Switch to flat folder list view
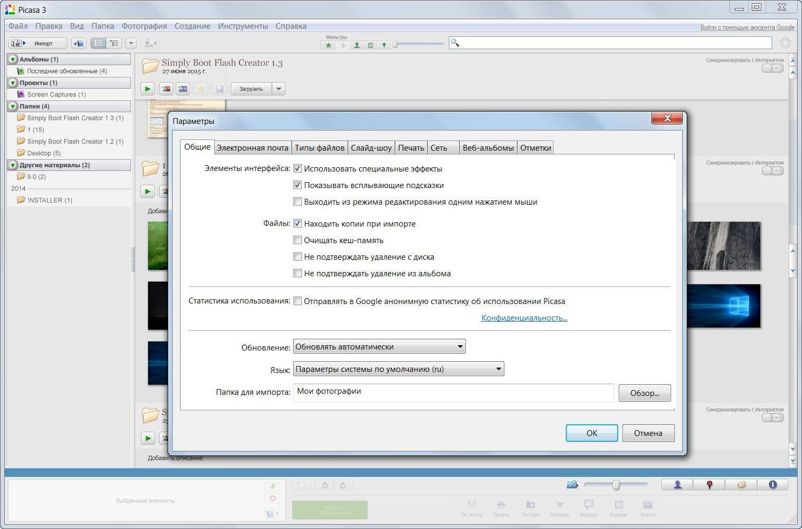The height and width of the screenshot is (529, 802). click(x=98, y=43)
